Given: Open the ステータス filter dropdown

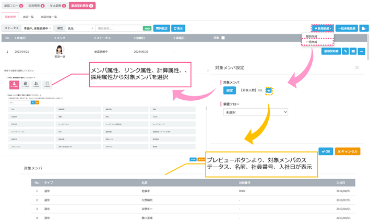Looking at the screenshot, I should coord(36,28).
